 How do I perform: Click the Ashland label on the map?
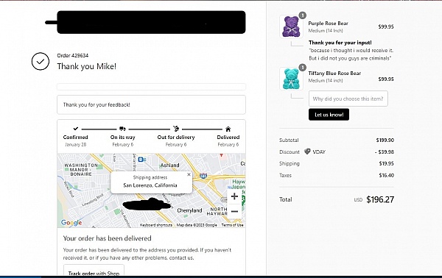pyautogui.click(x=169, y=165)
